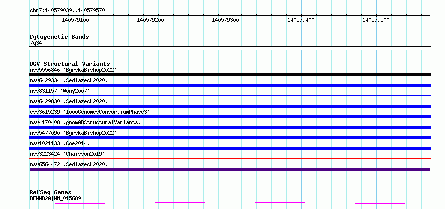The width and height of the screenshot is (445, 209).
Task: Open esv3615239 (1000GenomesConsortiumPhase3) label
Action: tap(90, 112)
